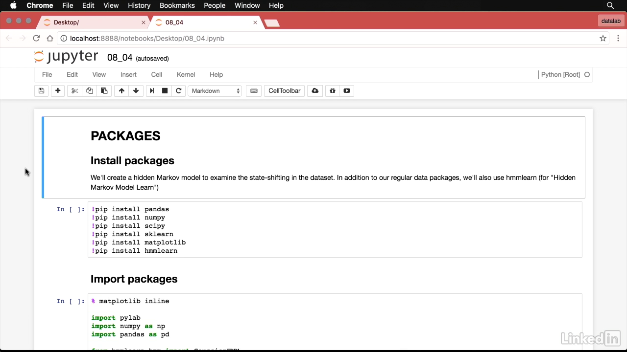The width and height of the screenshot is (627, 352).
Task: Open the Cell menu
Action: pos(156,75)
